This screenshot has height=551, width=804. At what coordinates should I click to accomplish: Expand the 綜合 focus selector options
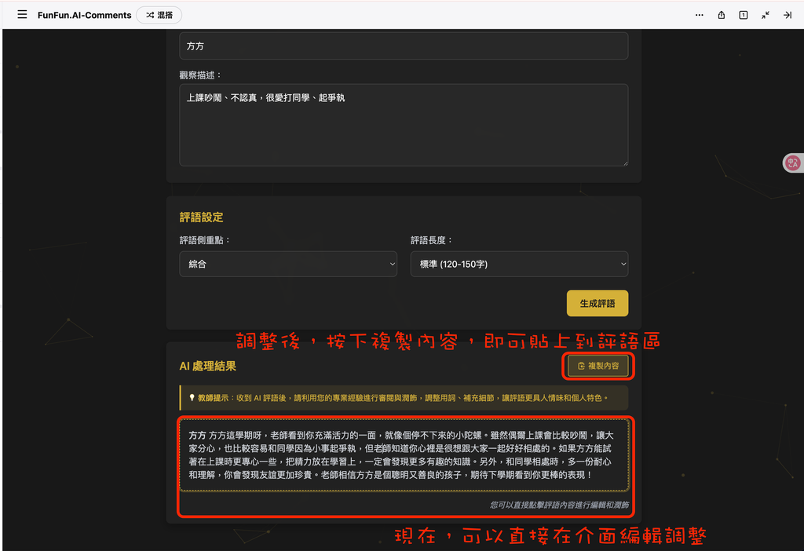[288, 264]
